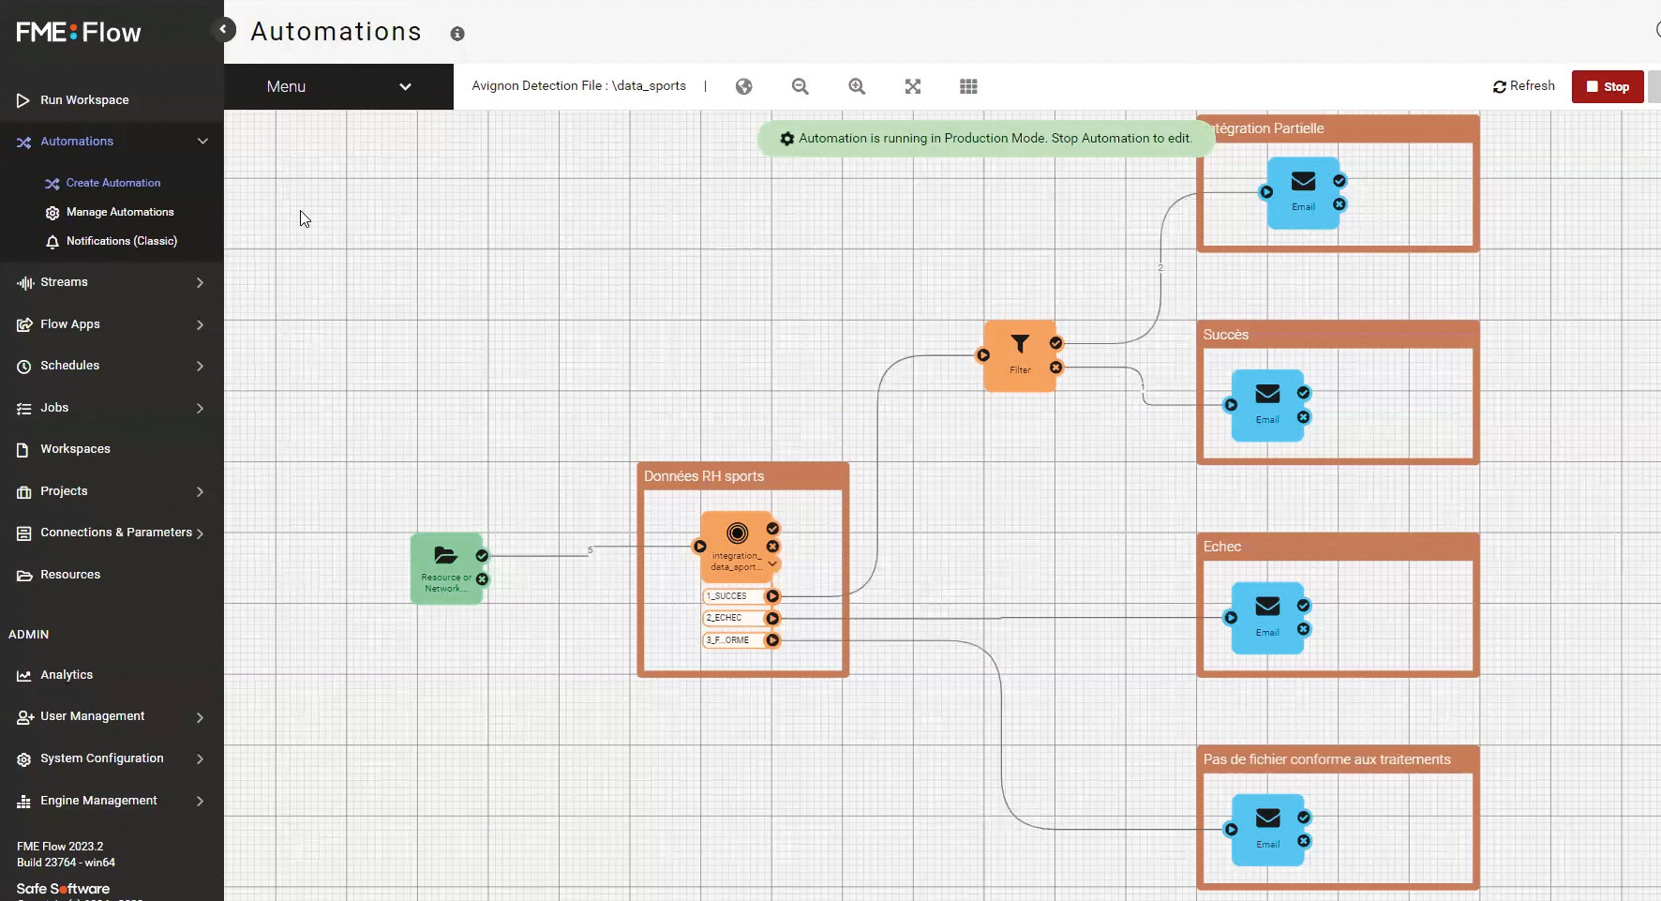Viewport: 1661px width, 901px height.
Task: Open Run Workspace page
Action: (84, 100)
